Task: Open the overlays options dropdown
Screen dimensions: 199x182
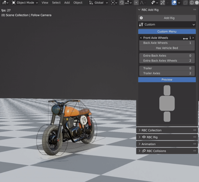Action: click(x=179, y=2)
